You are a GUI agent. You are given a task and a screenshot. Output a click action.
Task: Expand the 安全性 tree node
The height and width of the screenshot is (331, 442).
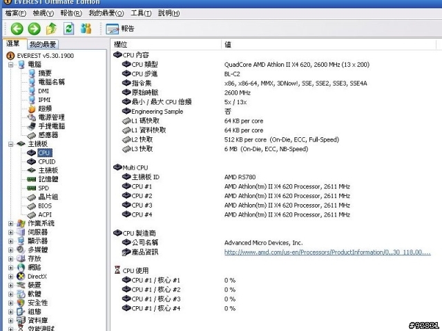tap(11, 303)
